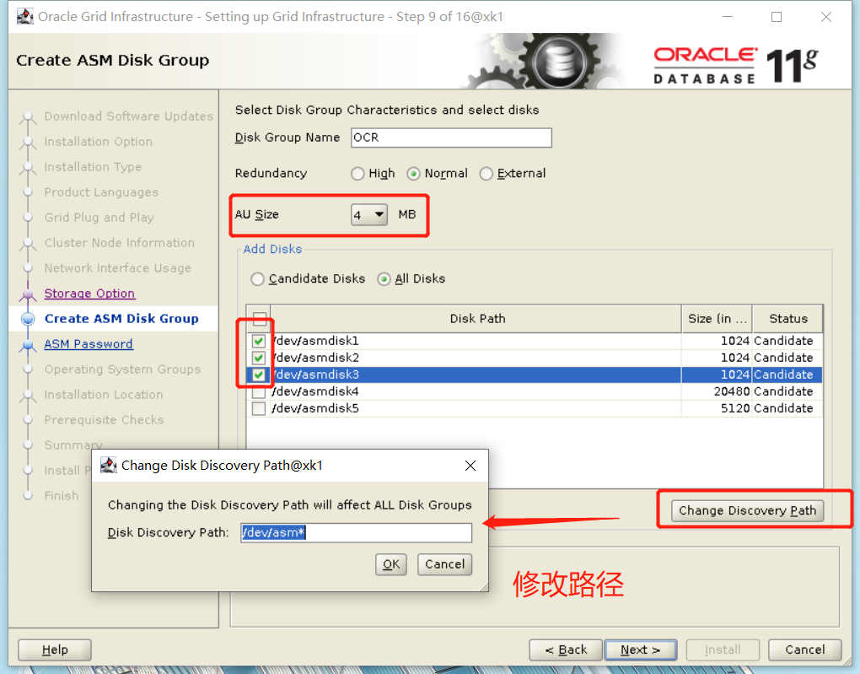The image size is (860, 674).
Task: Cancel the Grid Infrastructure installer
Action: click(804, 650)
